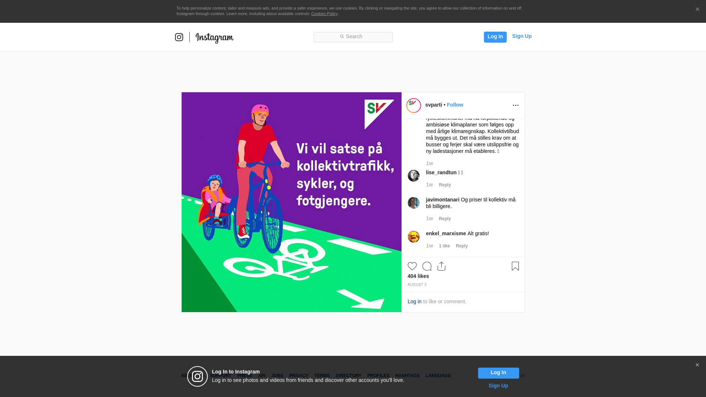Screen dimensions: 706x397
Task: Follow the svparti account
Action: point(455,105)
